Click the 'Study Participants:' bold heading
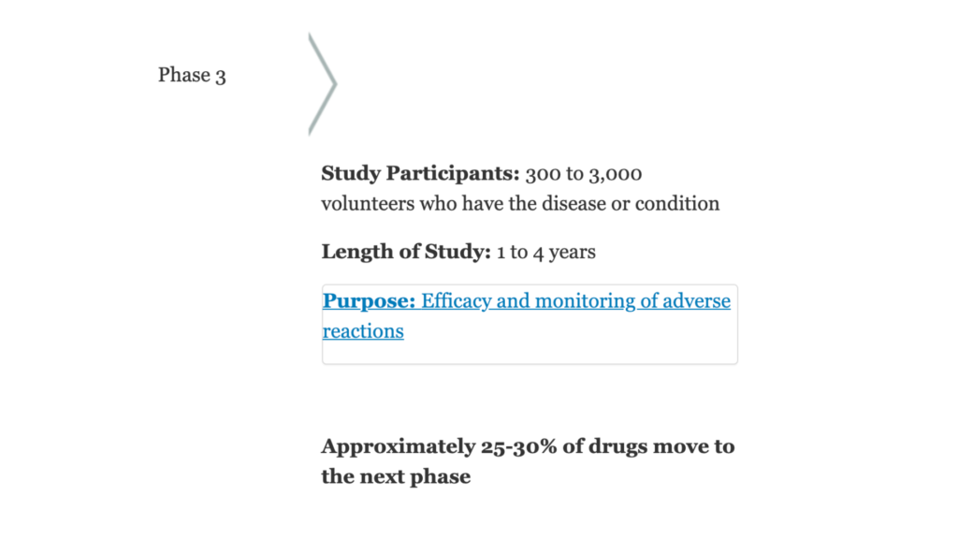 point(420,173)
